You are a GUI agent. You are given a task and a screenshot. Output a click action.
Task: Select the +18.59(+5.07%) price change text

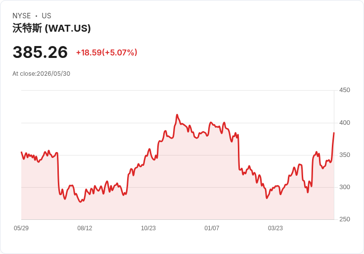[x=106, y=52]
